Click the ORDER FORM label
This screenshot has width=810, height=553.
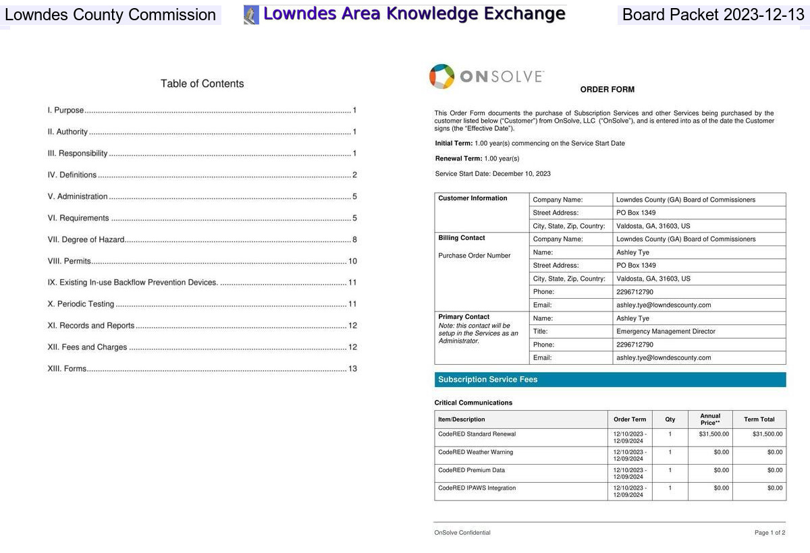(607, 89)
